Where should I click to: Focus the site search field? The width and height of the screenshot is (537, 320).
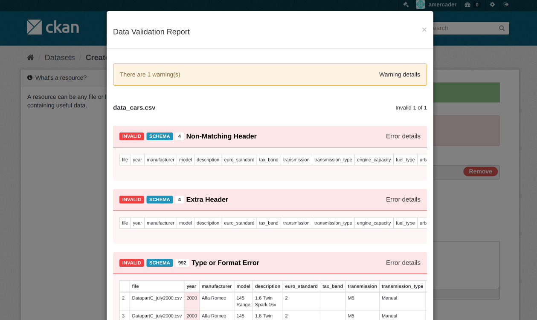[467, 28]
